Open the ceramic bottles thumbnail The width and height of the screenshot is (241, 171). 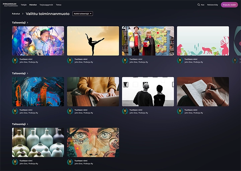[x=38, y=143]
